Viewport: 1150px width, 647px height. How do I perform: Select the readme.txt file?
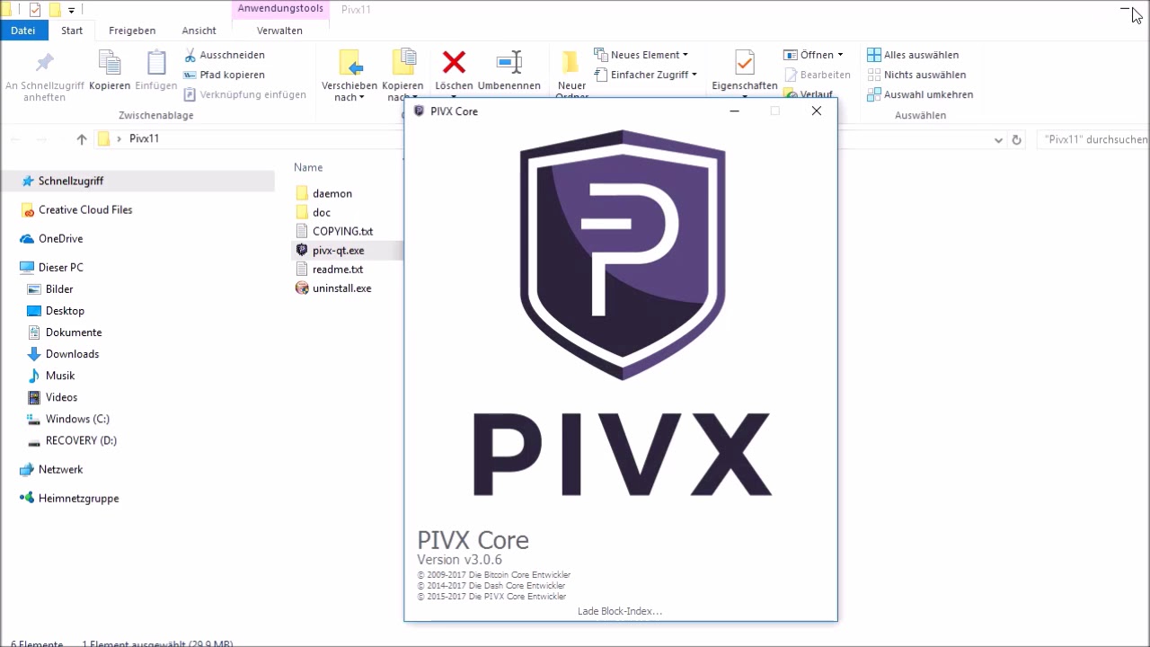pyautogui.click(x=329, y=270)
